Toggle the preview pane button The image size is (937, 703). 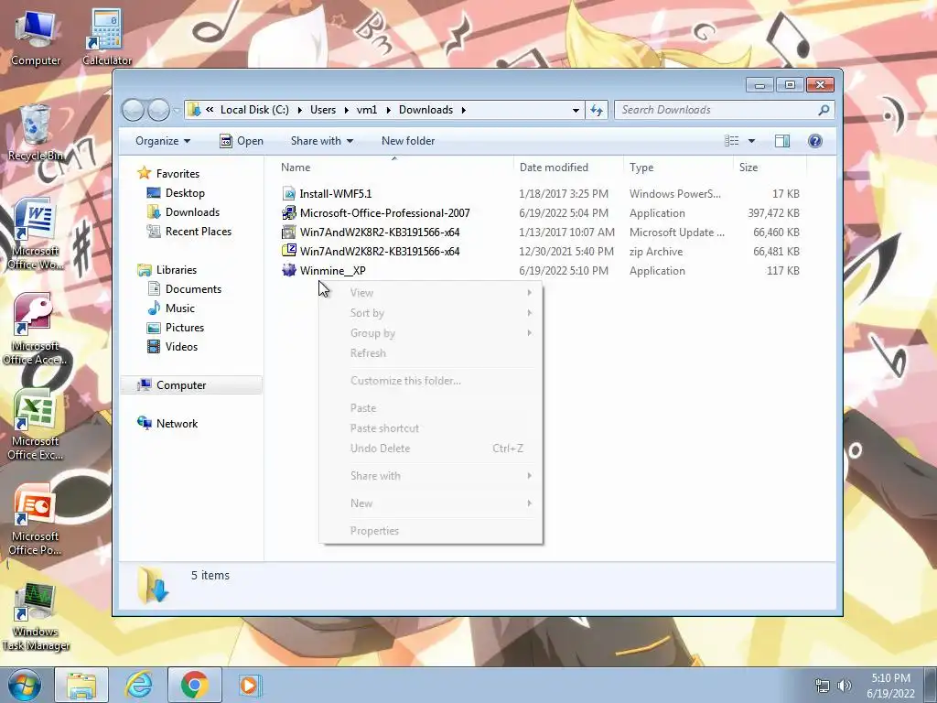781,141
